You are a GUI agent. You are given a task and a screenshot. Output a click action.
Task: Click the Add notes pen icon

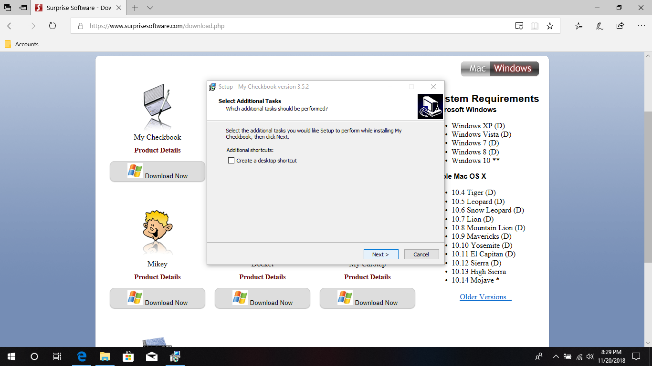click(599, 26)
